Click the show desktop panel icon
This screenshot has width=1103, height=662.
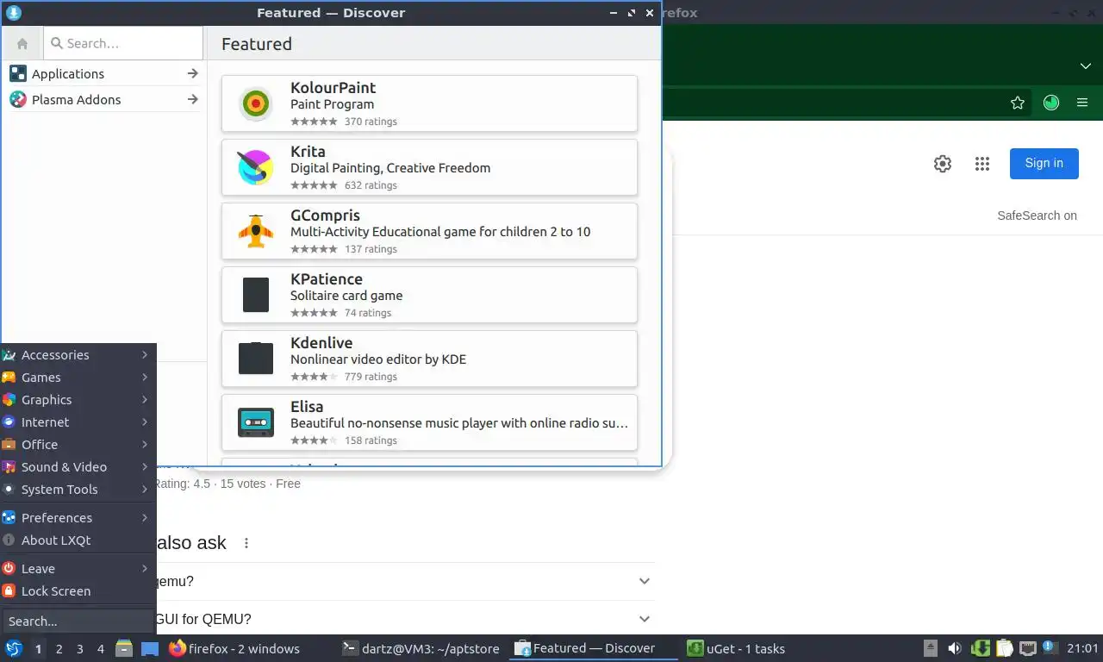click(x=150, y=648)
